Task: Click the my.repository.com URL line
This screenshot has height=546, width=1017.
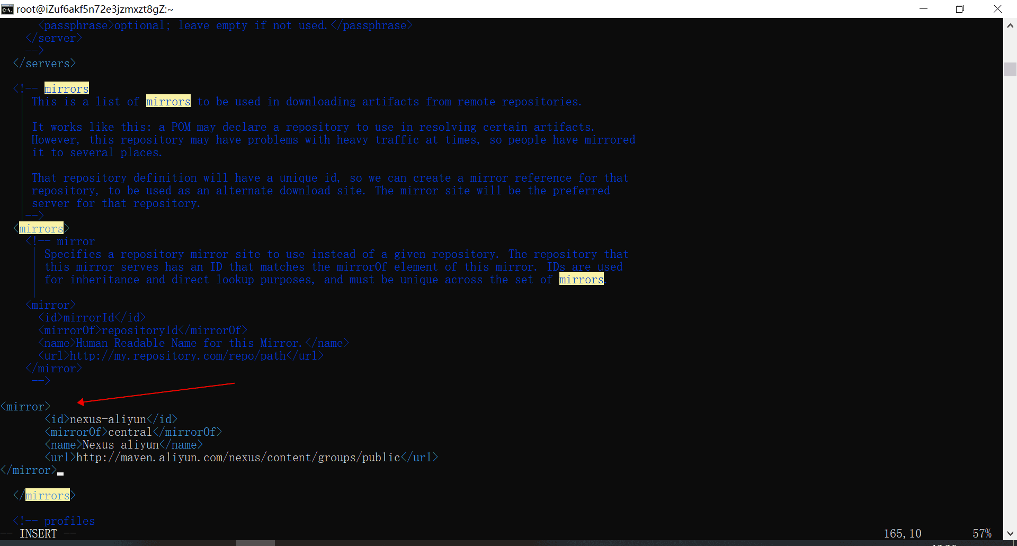Action: click(x=181, y=356)
